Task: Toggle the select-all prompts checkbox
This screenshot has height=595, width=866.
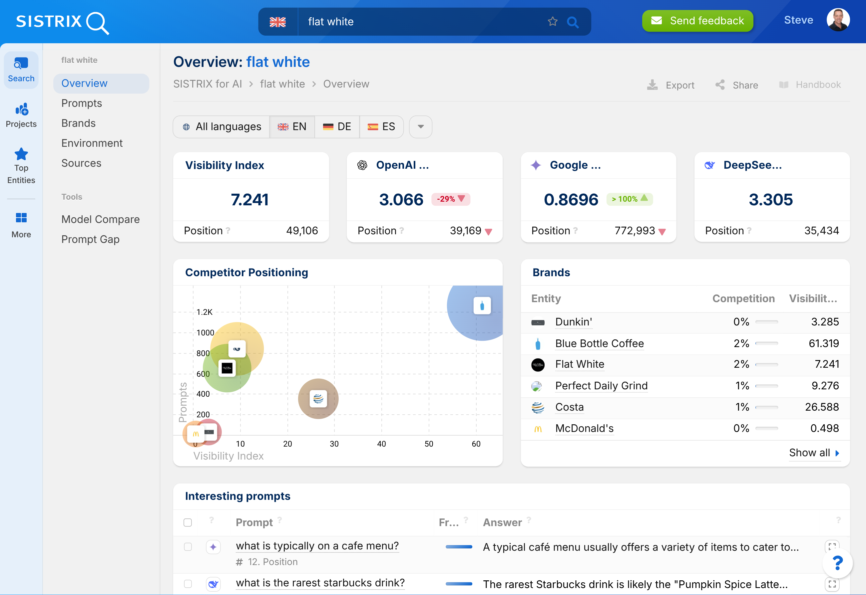Action: [188, 522]
